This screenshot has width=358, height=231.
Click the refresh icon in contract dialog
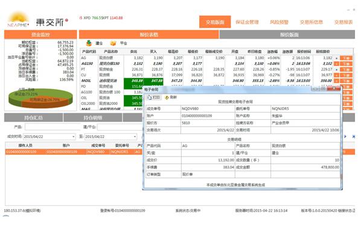coord(167,97)
